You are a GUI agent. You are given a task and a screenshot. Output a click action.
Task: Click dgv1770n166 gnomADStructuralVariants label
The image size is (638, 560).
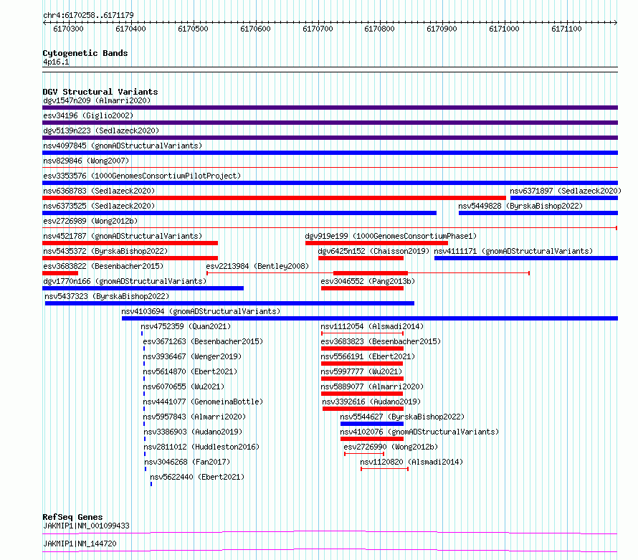point(125,281)
